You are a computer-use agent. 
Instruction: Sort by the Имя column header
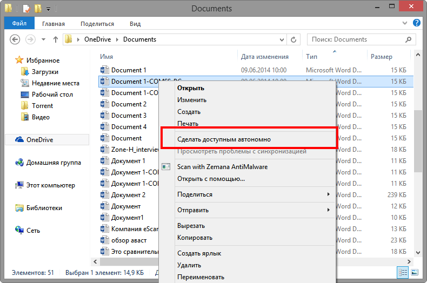tap(106, 57)
